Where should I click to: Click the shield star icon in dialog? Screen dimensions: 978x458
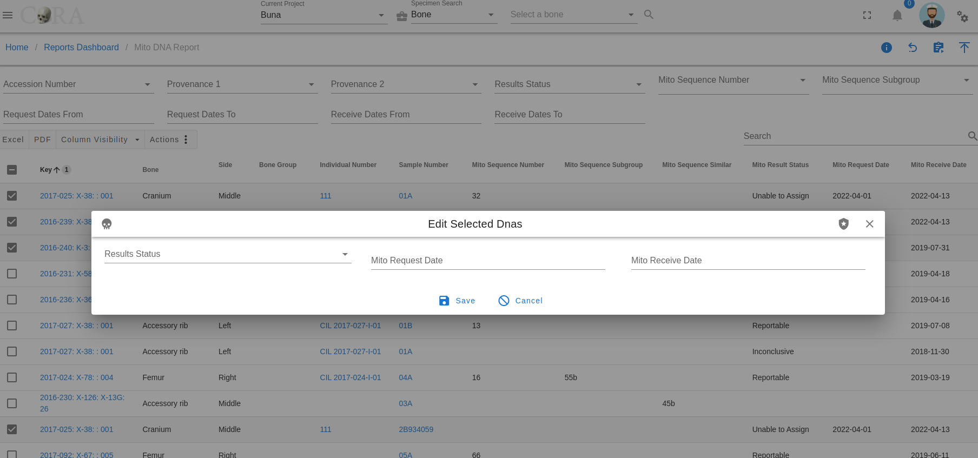click(x=844, y=224)
